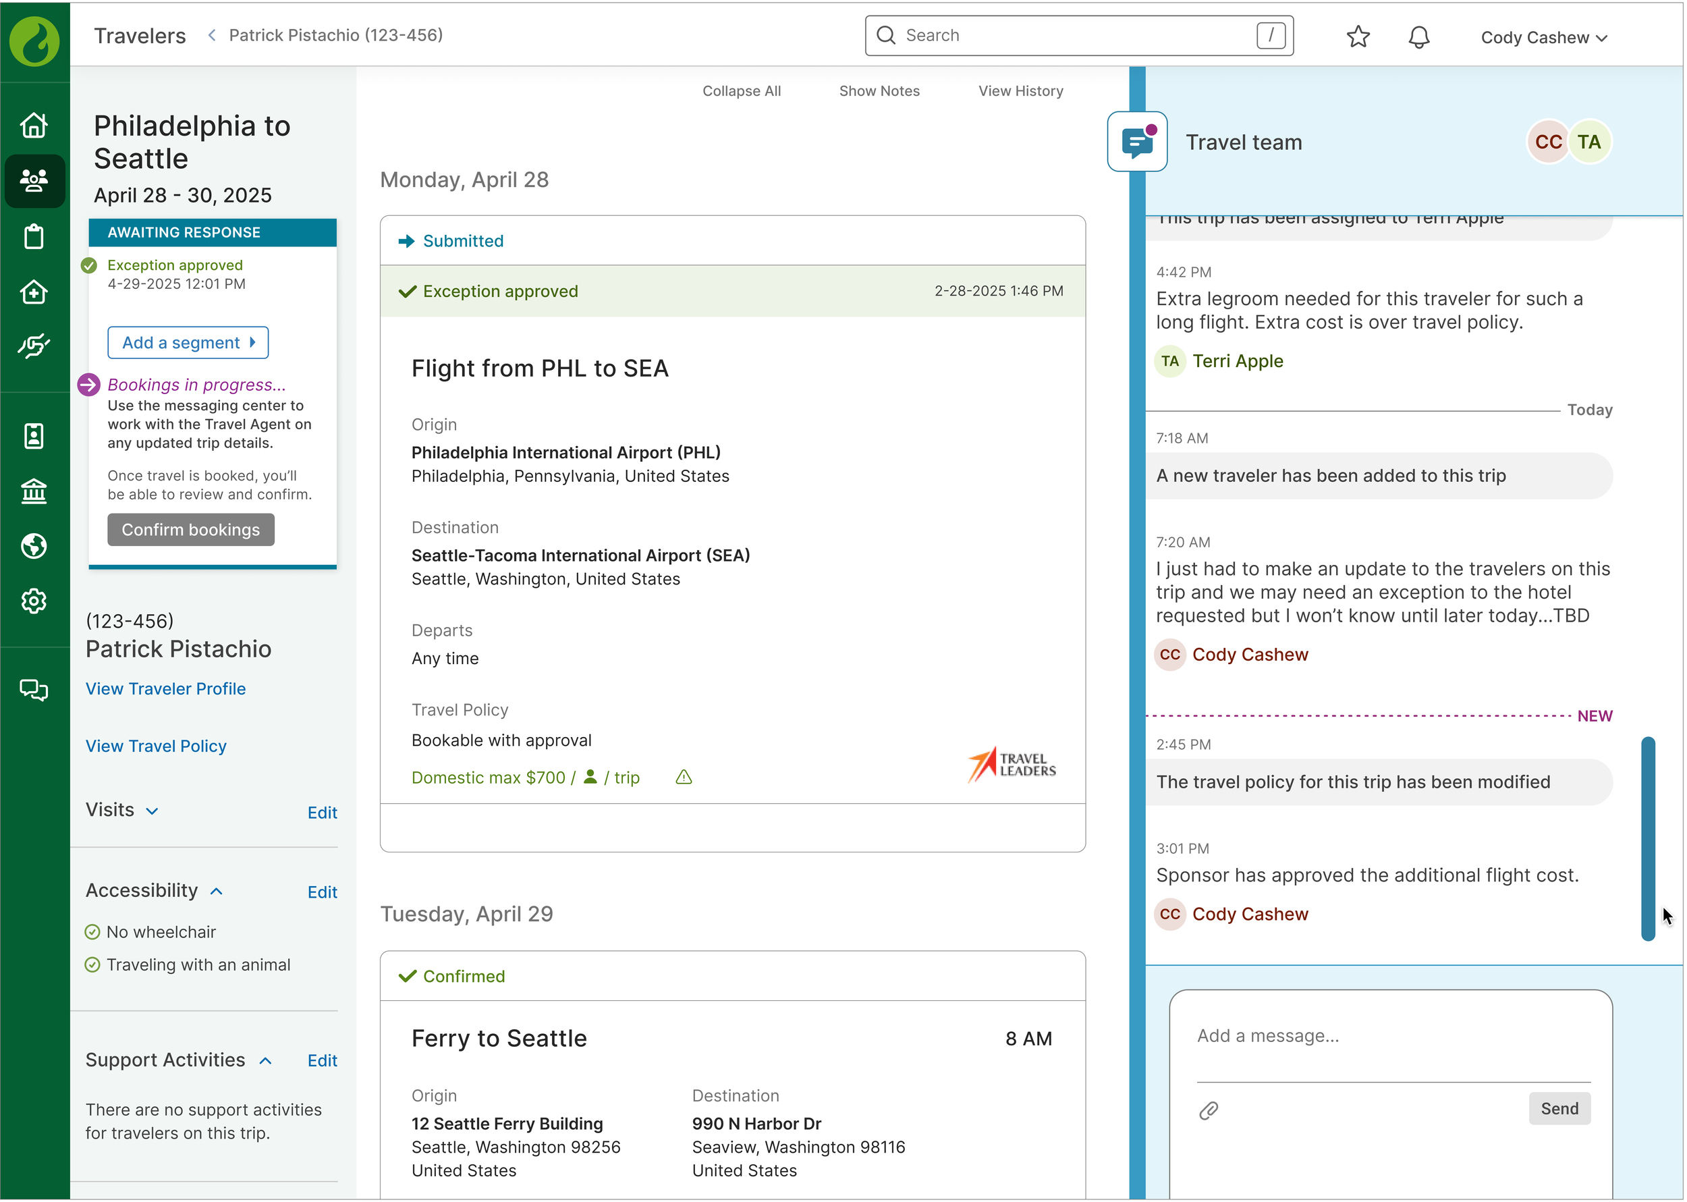Open the View Traveler Profile link

(x=166, y=690)
